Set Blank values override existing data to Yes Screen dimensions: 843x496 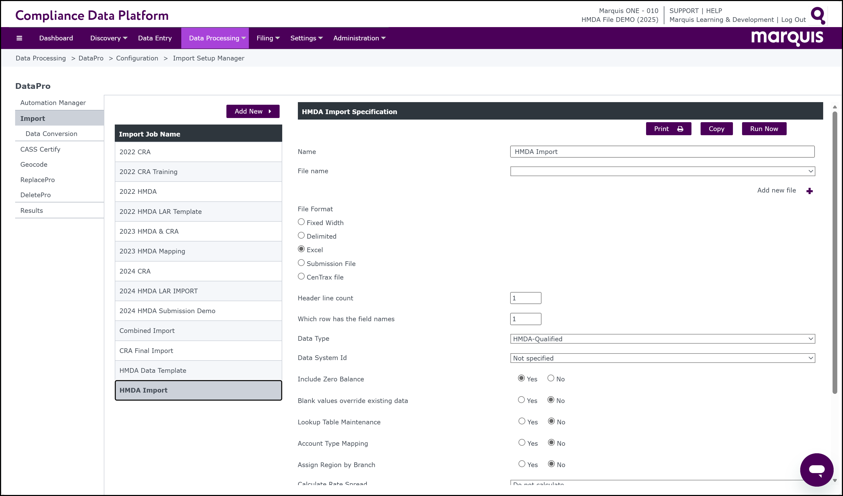point(521,400)
